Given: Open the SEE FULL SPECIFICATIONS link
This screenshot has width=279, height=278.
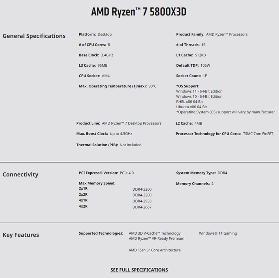Looking at the screenshot, I should click(139, 270).
